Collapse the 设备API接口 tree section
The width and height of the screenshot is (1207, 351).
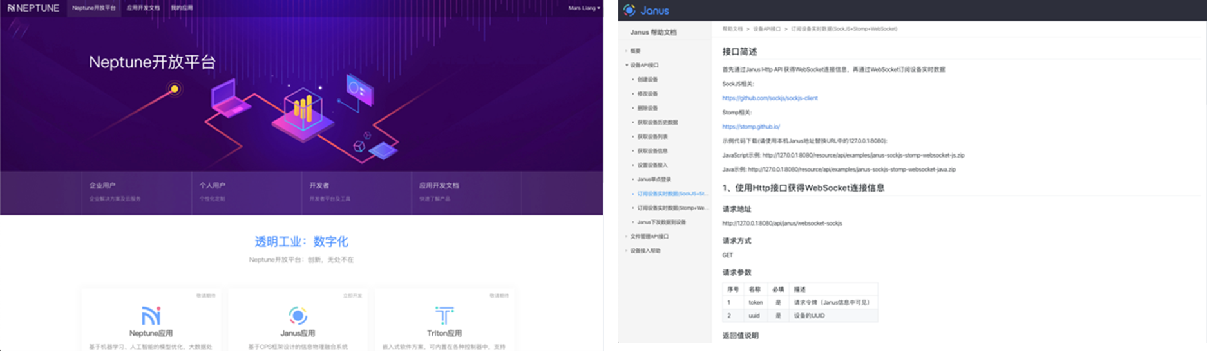click(x=627, y=65)
